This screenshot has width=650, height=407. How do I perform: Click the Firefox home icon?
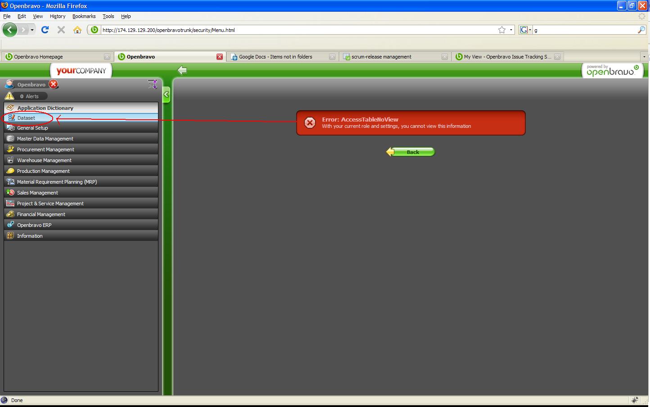coord(77,30)
